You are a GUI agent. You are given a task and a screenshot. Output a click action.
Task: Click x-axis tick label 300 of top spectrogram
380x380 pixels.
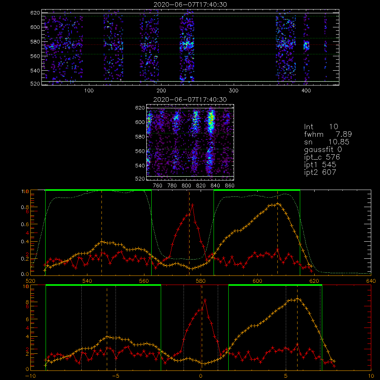[x=234, y=91]
